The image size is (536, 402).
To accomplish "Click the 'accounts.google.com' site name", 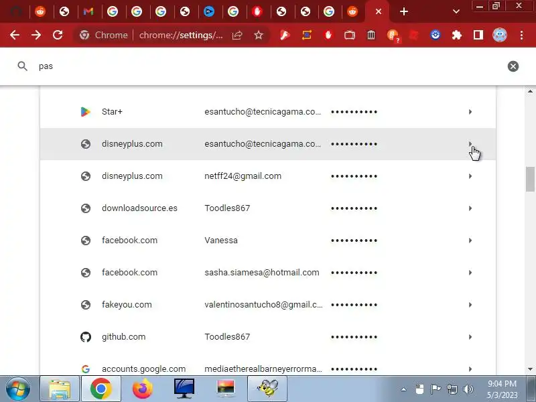I will 143,369.
